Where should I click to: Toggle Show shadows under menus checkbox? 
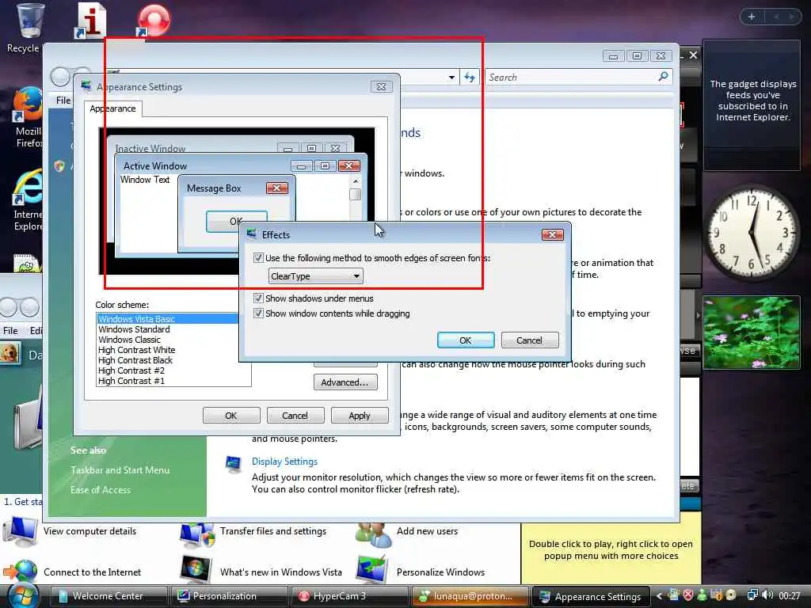tap(259, 298)
